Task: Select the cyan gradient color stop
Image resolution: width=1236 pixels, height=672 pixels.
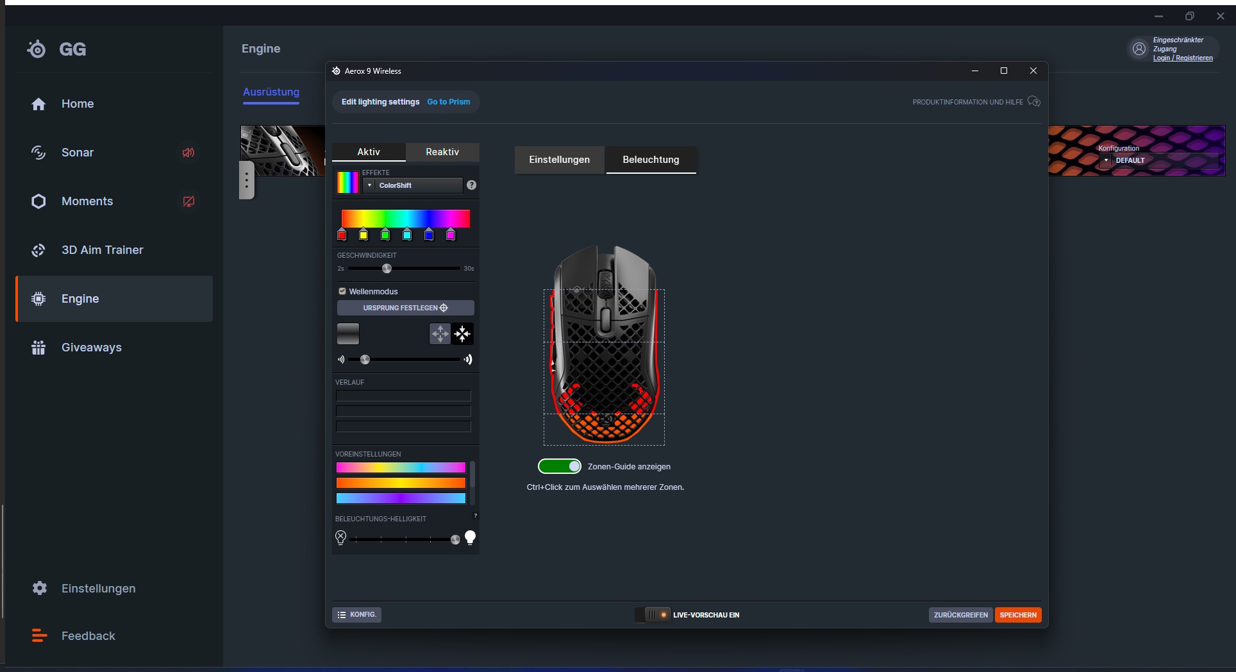Action: pos(407,235)
